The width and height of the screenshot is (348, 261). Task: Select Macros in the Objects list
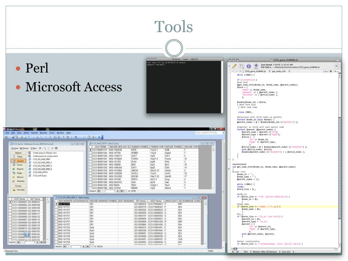(x=18, y=177)
